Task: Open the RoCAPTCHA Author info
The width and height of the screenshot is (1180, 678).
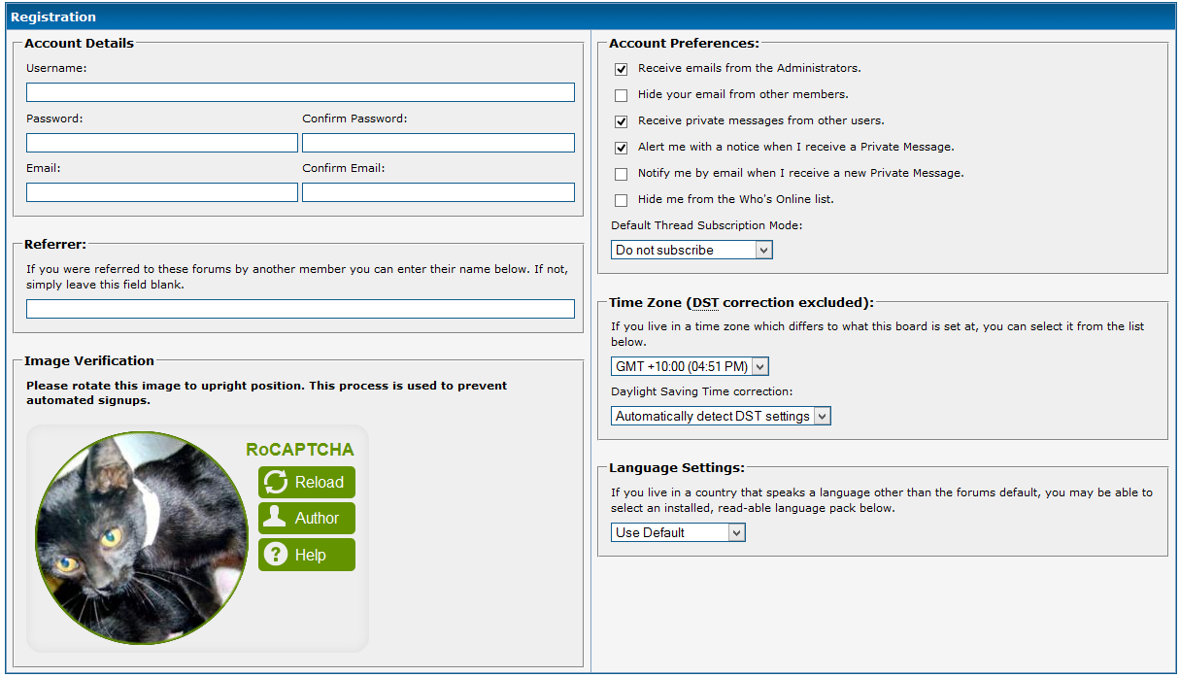Action: click(x=307, y=519)
